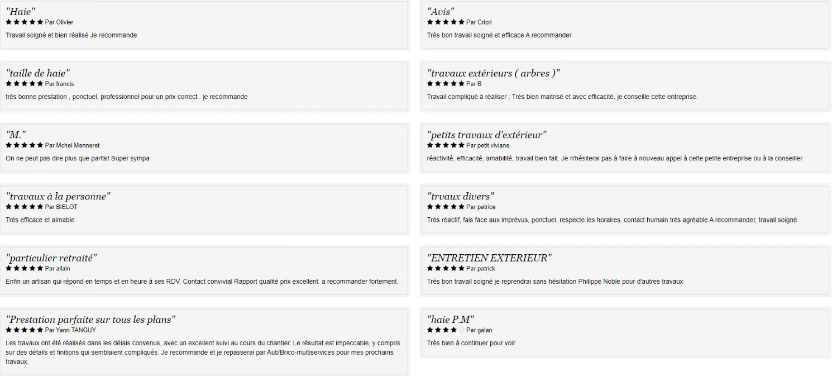Click the "travaux à la personne" heading
Image resolution: width=832 pixels, height=376 pixels.
(58, 196)
